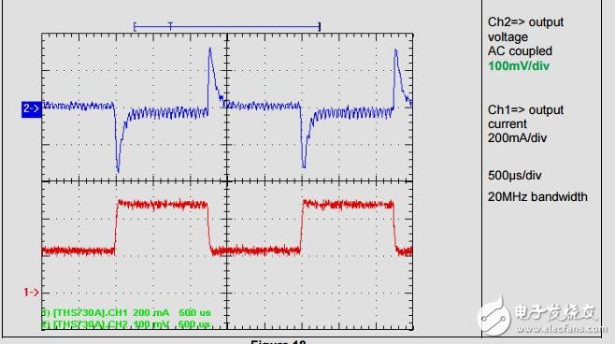Click the right bracket of the record bar
The height and width of the screenshot is (344, 615).
tap(320, 27)
